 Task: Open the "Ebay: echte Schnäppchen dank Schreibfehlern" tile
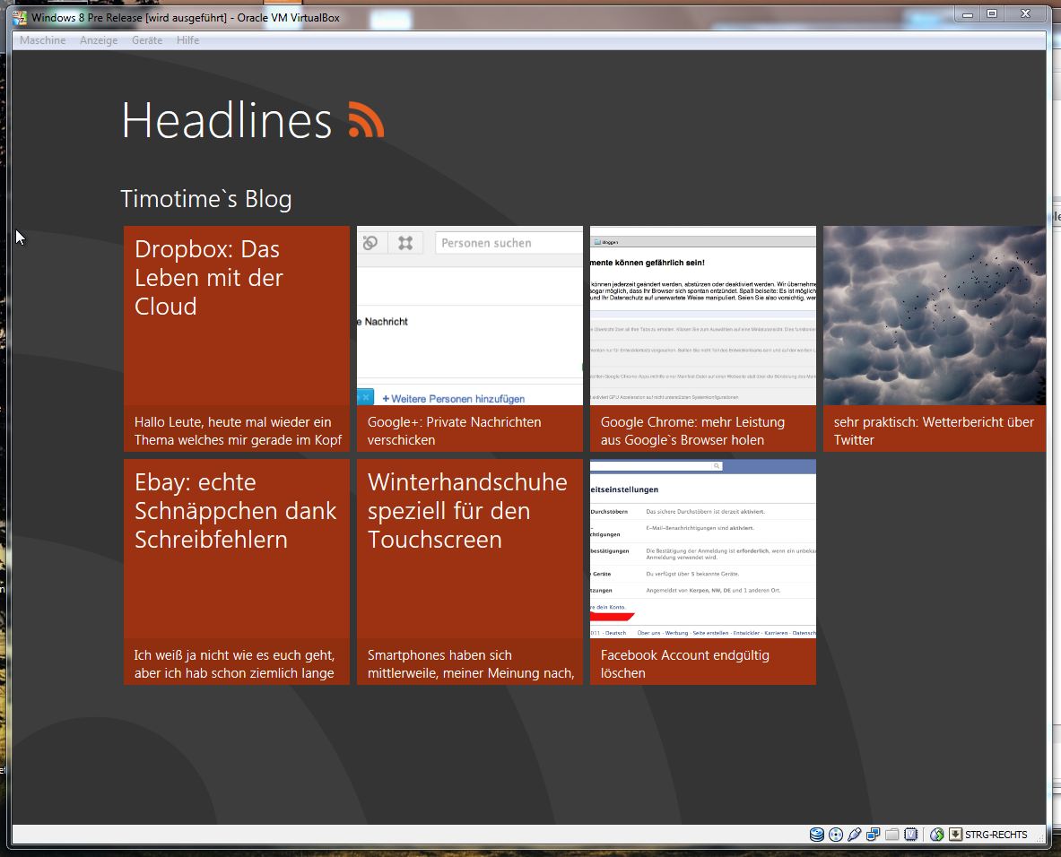click(237, 572)
